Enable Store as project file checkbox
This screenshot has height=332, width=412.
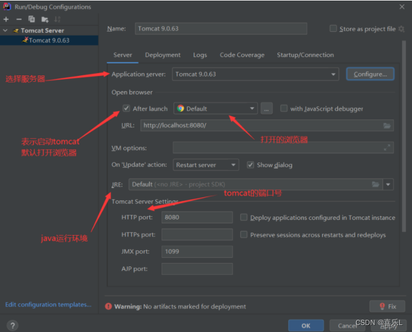click(333, 28)
